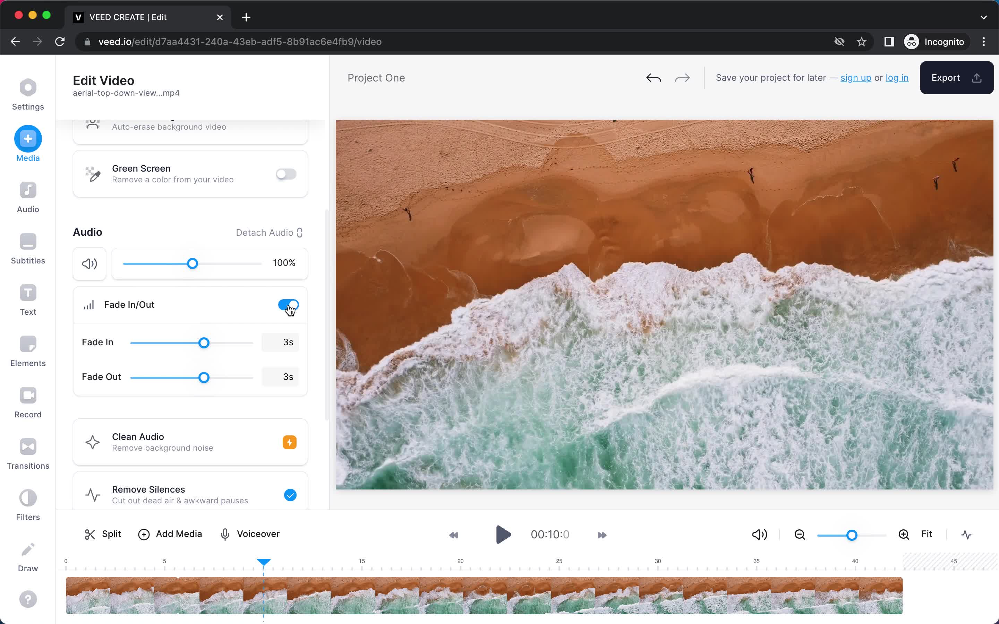Screen dimensions: 999x624
Task: Open the Transitions panel
Action: [x=27, y=453]
